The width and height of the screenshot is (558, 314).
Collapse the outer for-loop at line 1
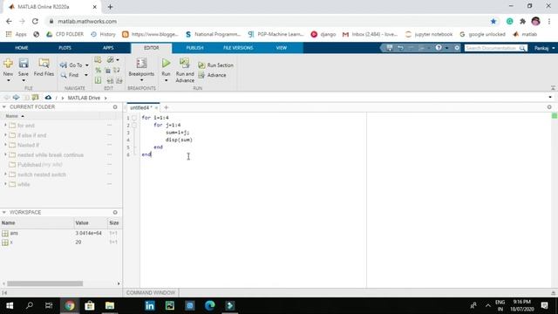pyautogui.click(x=134, y=118)
